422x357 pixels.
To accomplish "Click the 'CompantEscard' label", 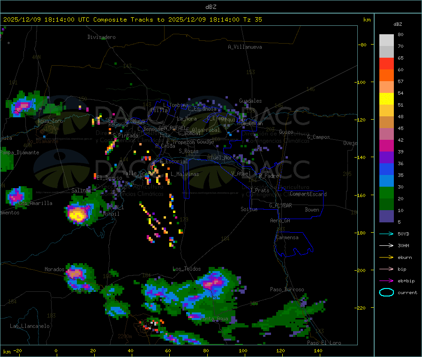I will 308,194.
